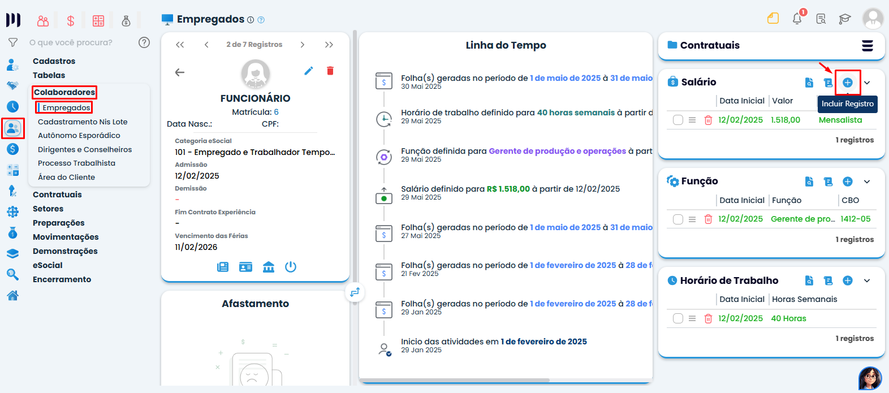The width and height of the screenshot is (889, 393).
Task: Jump to last record with >> arrow
Action: [329, 45]
